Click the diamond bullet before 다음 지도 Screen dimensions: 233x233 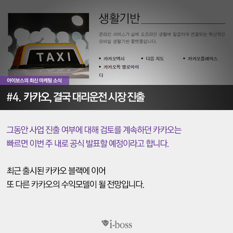tap(142, 58)
